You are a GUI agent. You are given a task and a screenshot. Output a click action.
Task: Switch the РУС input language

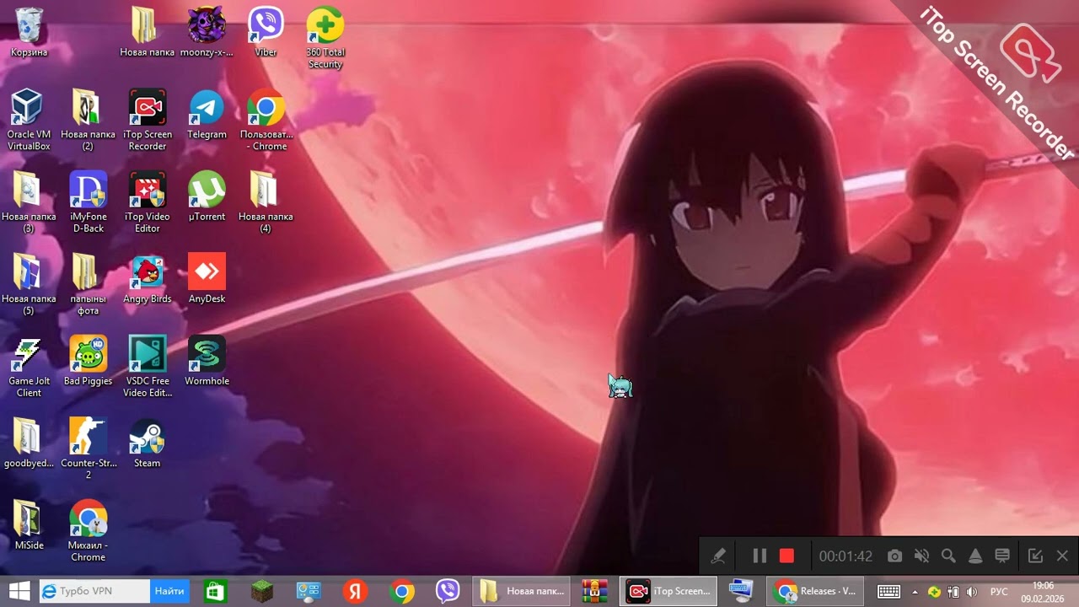click(999, 591)
